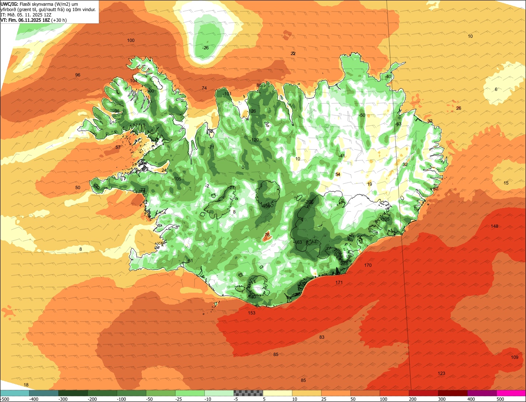
Task: Pick the purple 400 to 500 legend swatch
Action: click(x=482, y=393)
